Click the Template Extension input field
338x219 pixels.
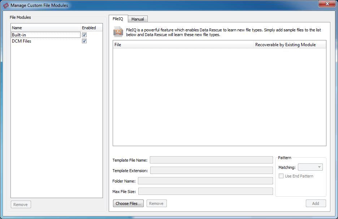click(x=211, y=170)
